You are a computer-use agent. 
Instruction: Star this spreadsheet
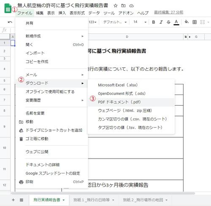pyautogui.click(x=116, y=6)
